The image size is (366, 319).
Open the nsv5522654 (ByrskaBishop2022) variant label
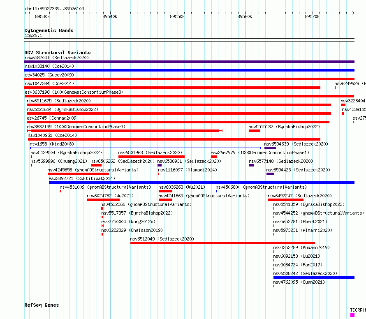click(x=63, y=109)
